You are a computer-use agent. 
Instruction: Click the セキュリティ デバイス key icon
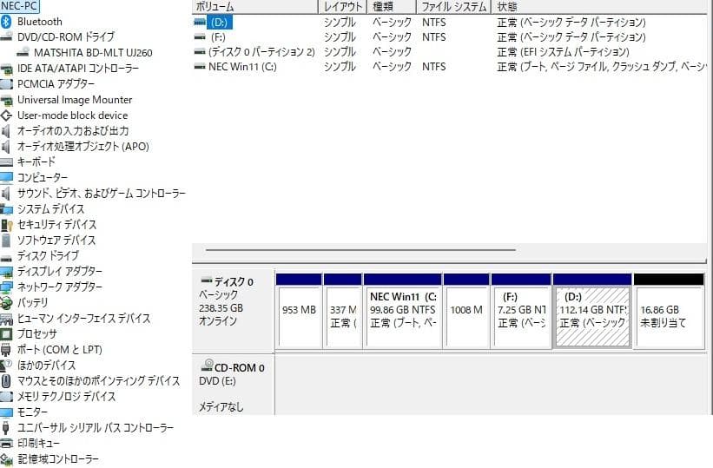tap(6, 225)
